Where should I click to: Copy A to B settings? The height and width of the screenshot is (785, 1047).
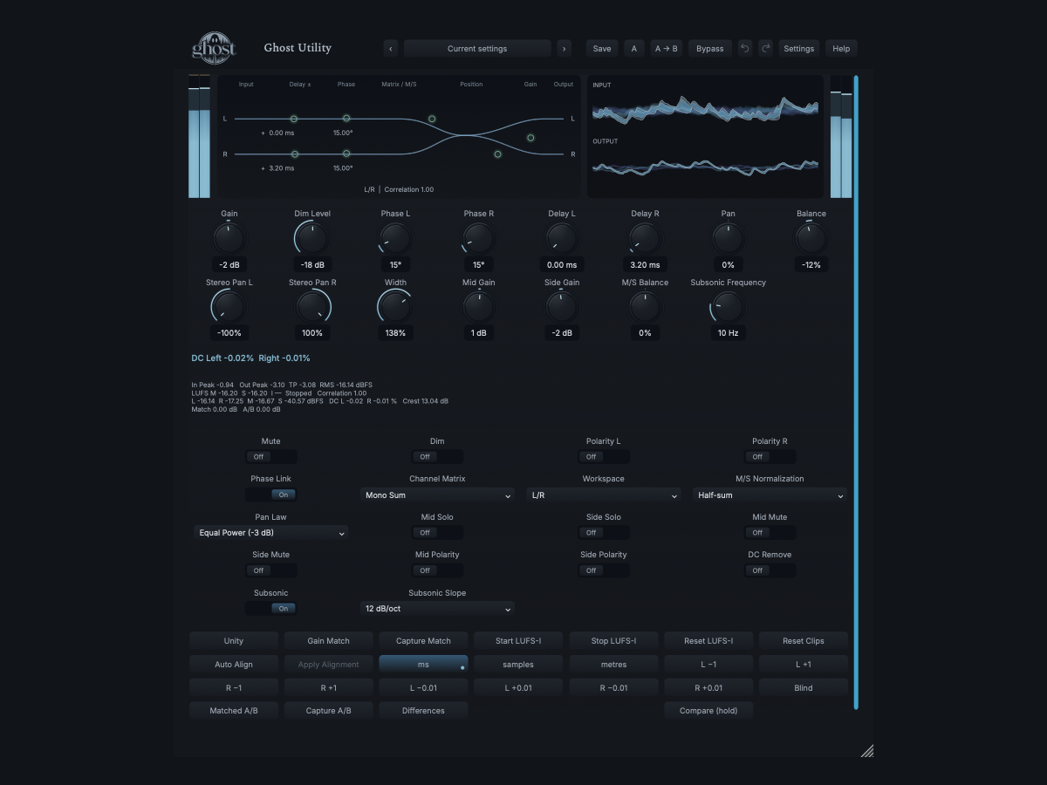667,49
